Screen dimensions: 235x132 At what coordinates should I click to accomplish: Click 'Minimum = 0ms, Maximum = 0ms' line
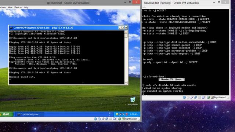pos(46,64)
